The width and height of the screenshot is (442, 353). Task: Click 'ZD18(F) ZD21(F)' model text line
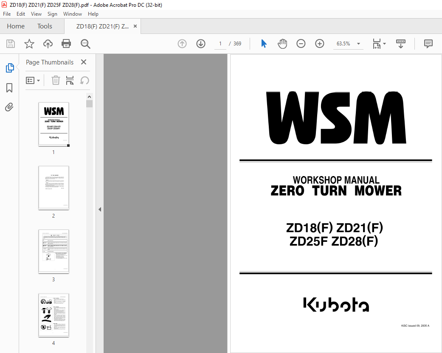pyautogui.click(x=335, y=228)
